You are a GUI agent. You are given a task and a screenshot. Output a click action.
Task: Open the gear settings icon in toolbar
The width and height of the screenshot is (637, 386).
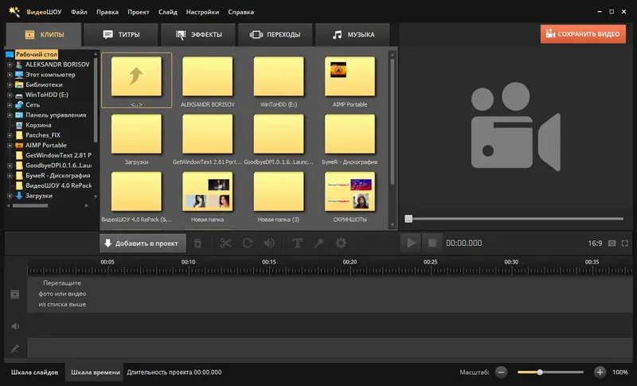pos(341,243)
